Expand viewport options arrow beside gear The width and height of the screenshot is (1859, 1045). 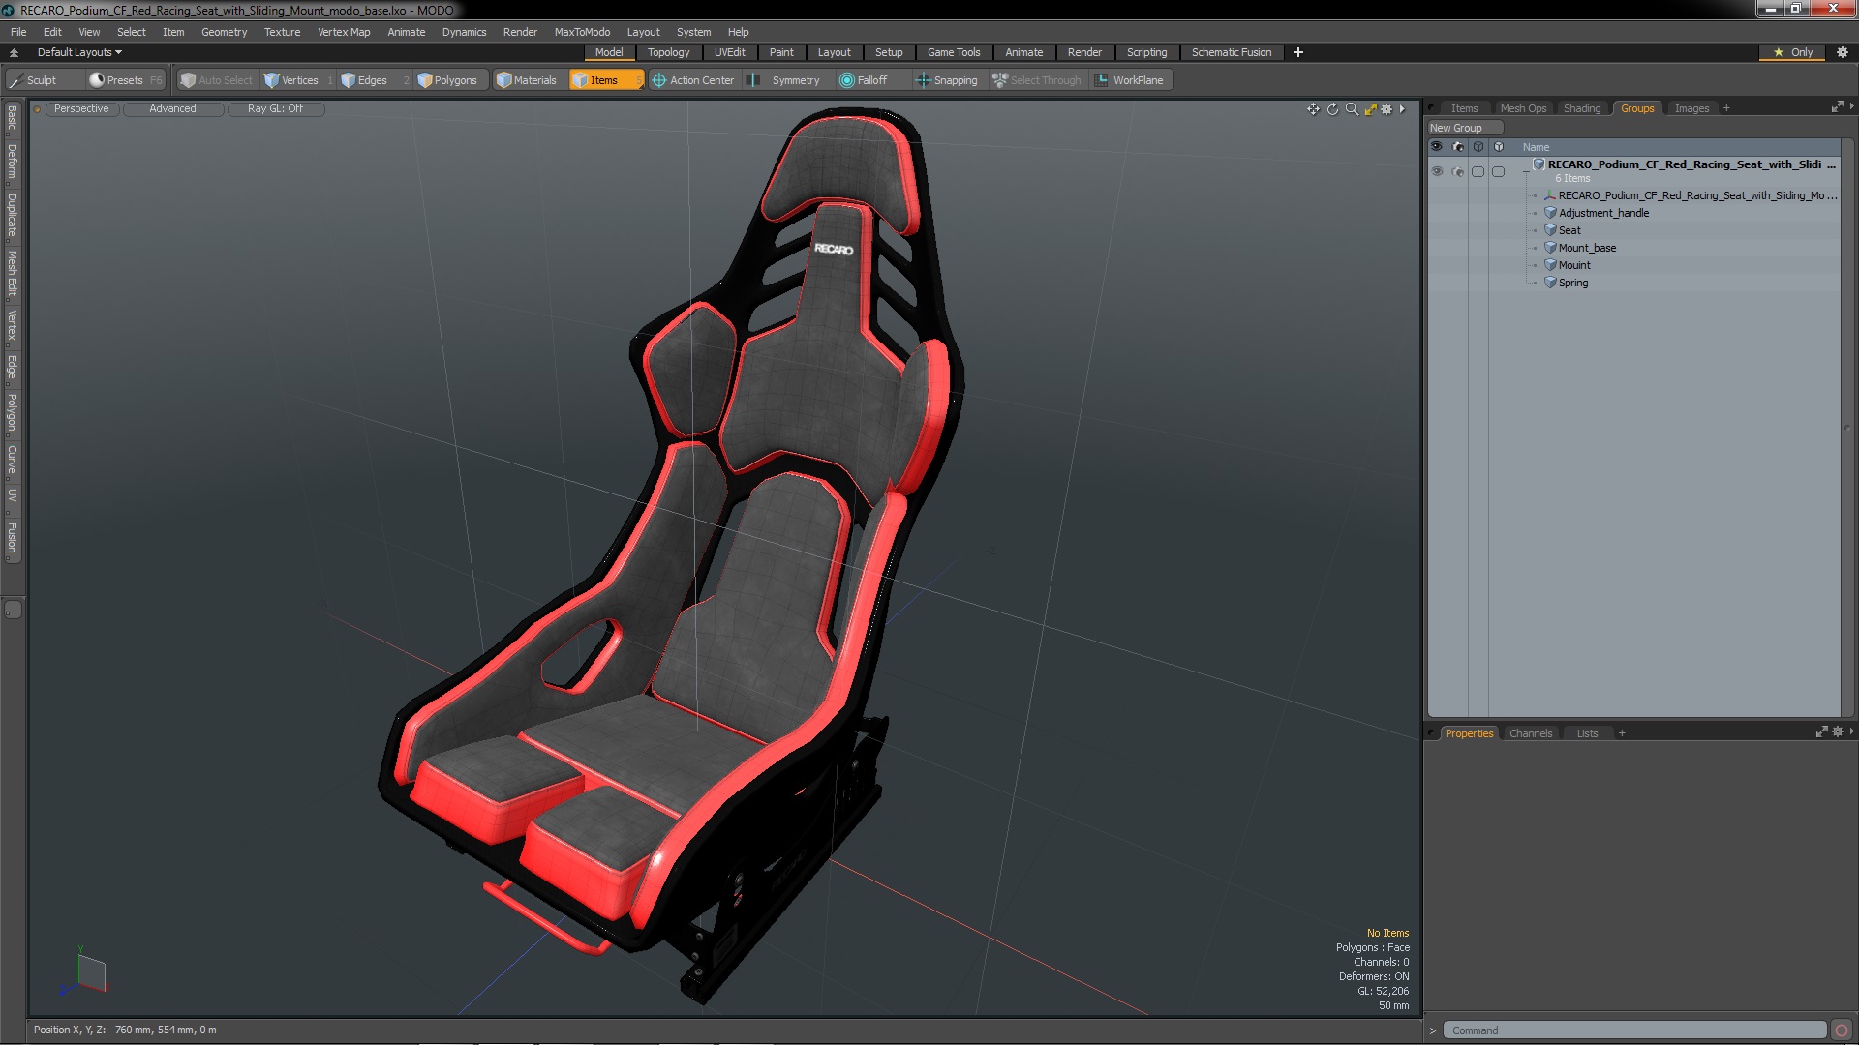pyautogui.click(x=1402, y=109)
